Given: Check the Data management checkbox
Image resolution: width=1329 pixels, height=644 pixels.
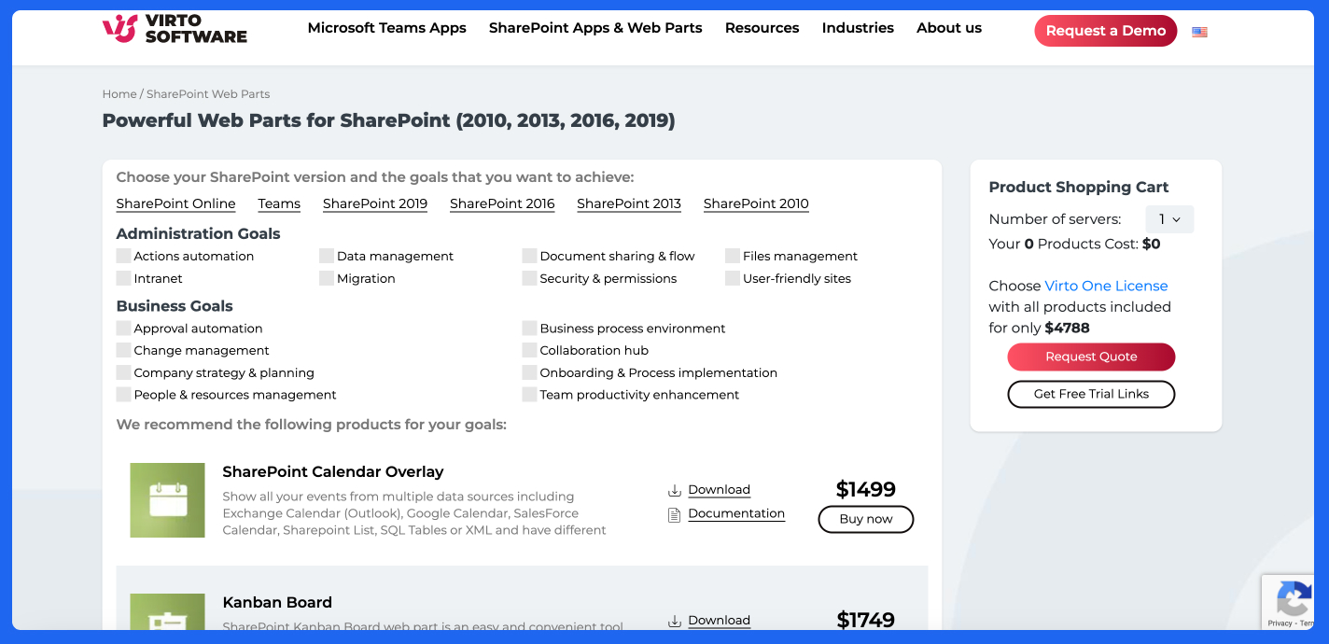Looking at the screenshot, I should pyautogui.click(x=327, y=256).
